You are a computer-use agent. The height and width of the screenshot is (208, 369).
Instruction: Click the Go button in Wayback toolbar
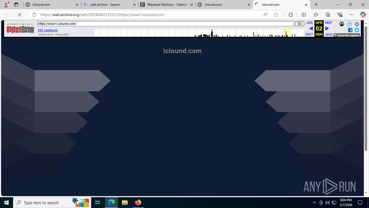(300, 24)
